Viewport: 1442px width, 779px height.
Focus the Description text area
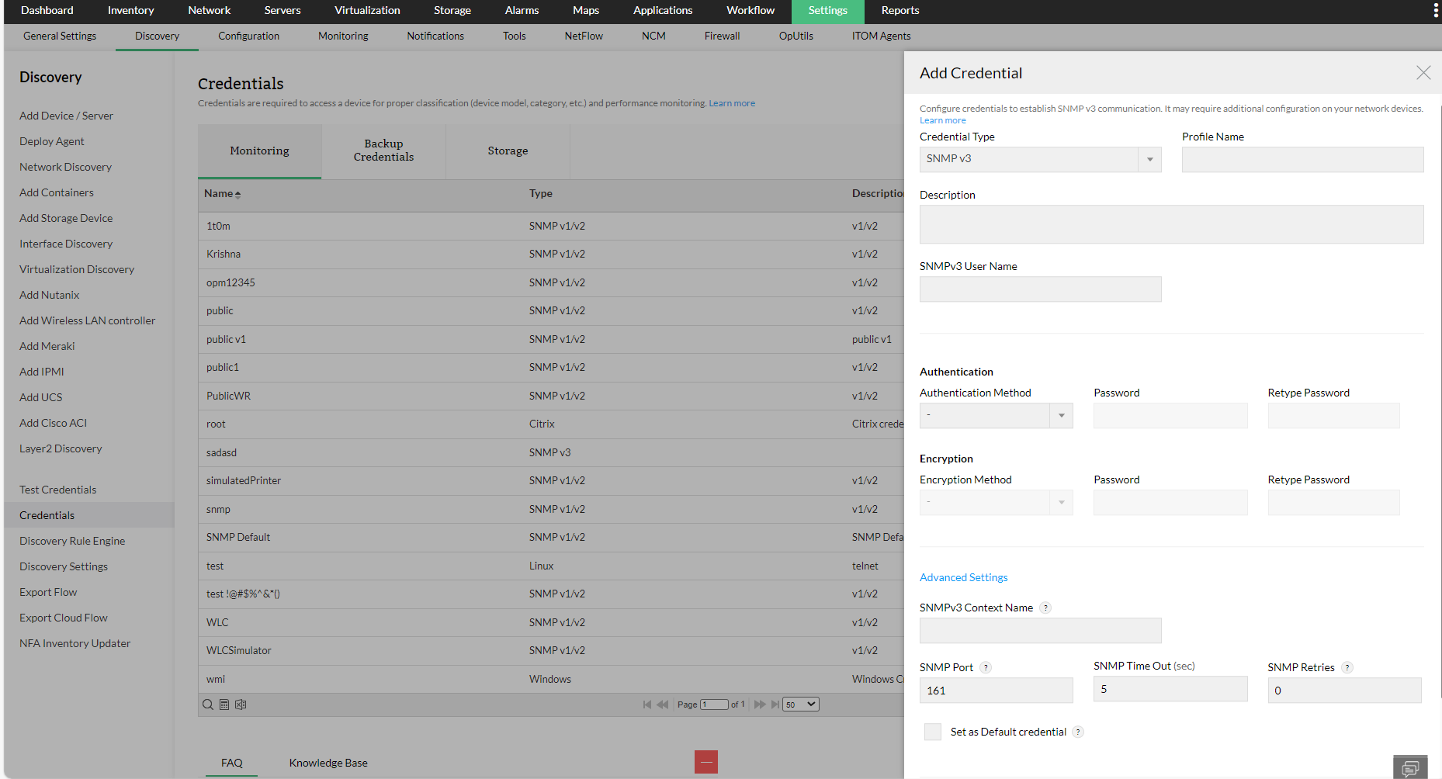click(x=1171, y=224)
